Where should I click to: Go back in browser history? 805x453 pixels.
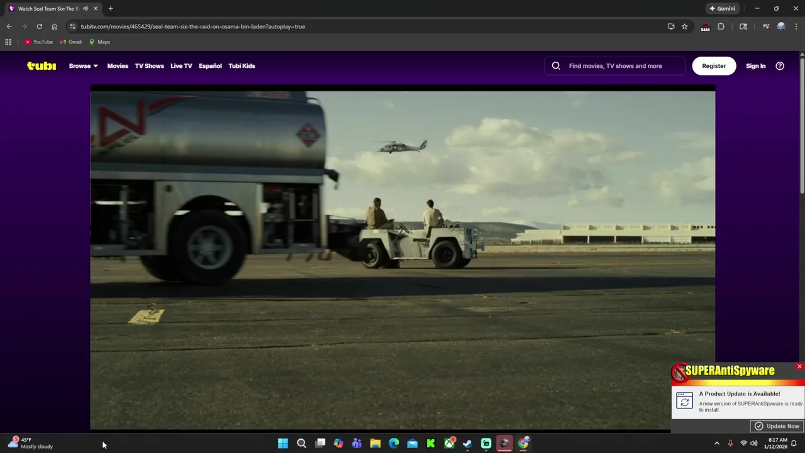(9, 26)
